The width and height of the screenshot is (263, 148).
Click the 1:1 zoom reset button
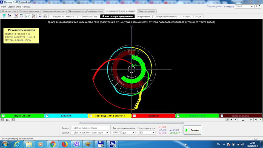point(8,120)
